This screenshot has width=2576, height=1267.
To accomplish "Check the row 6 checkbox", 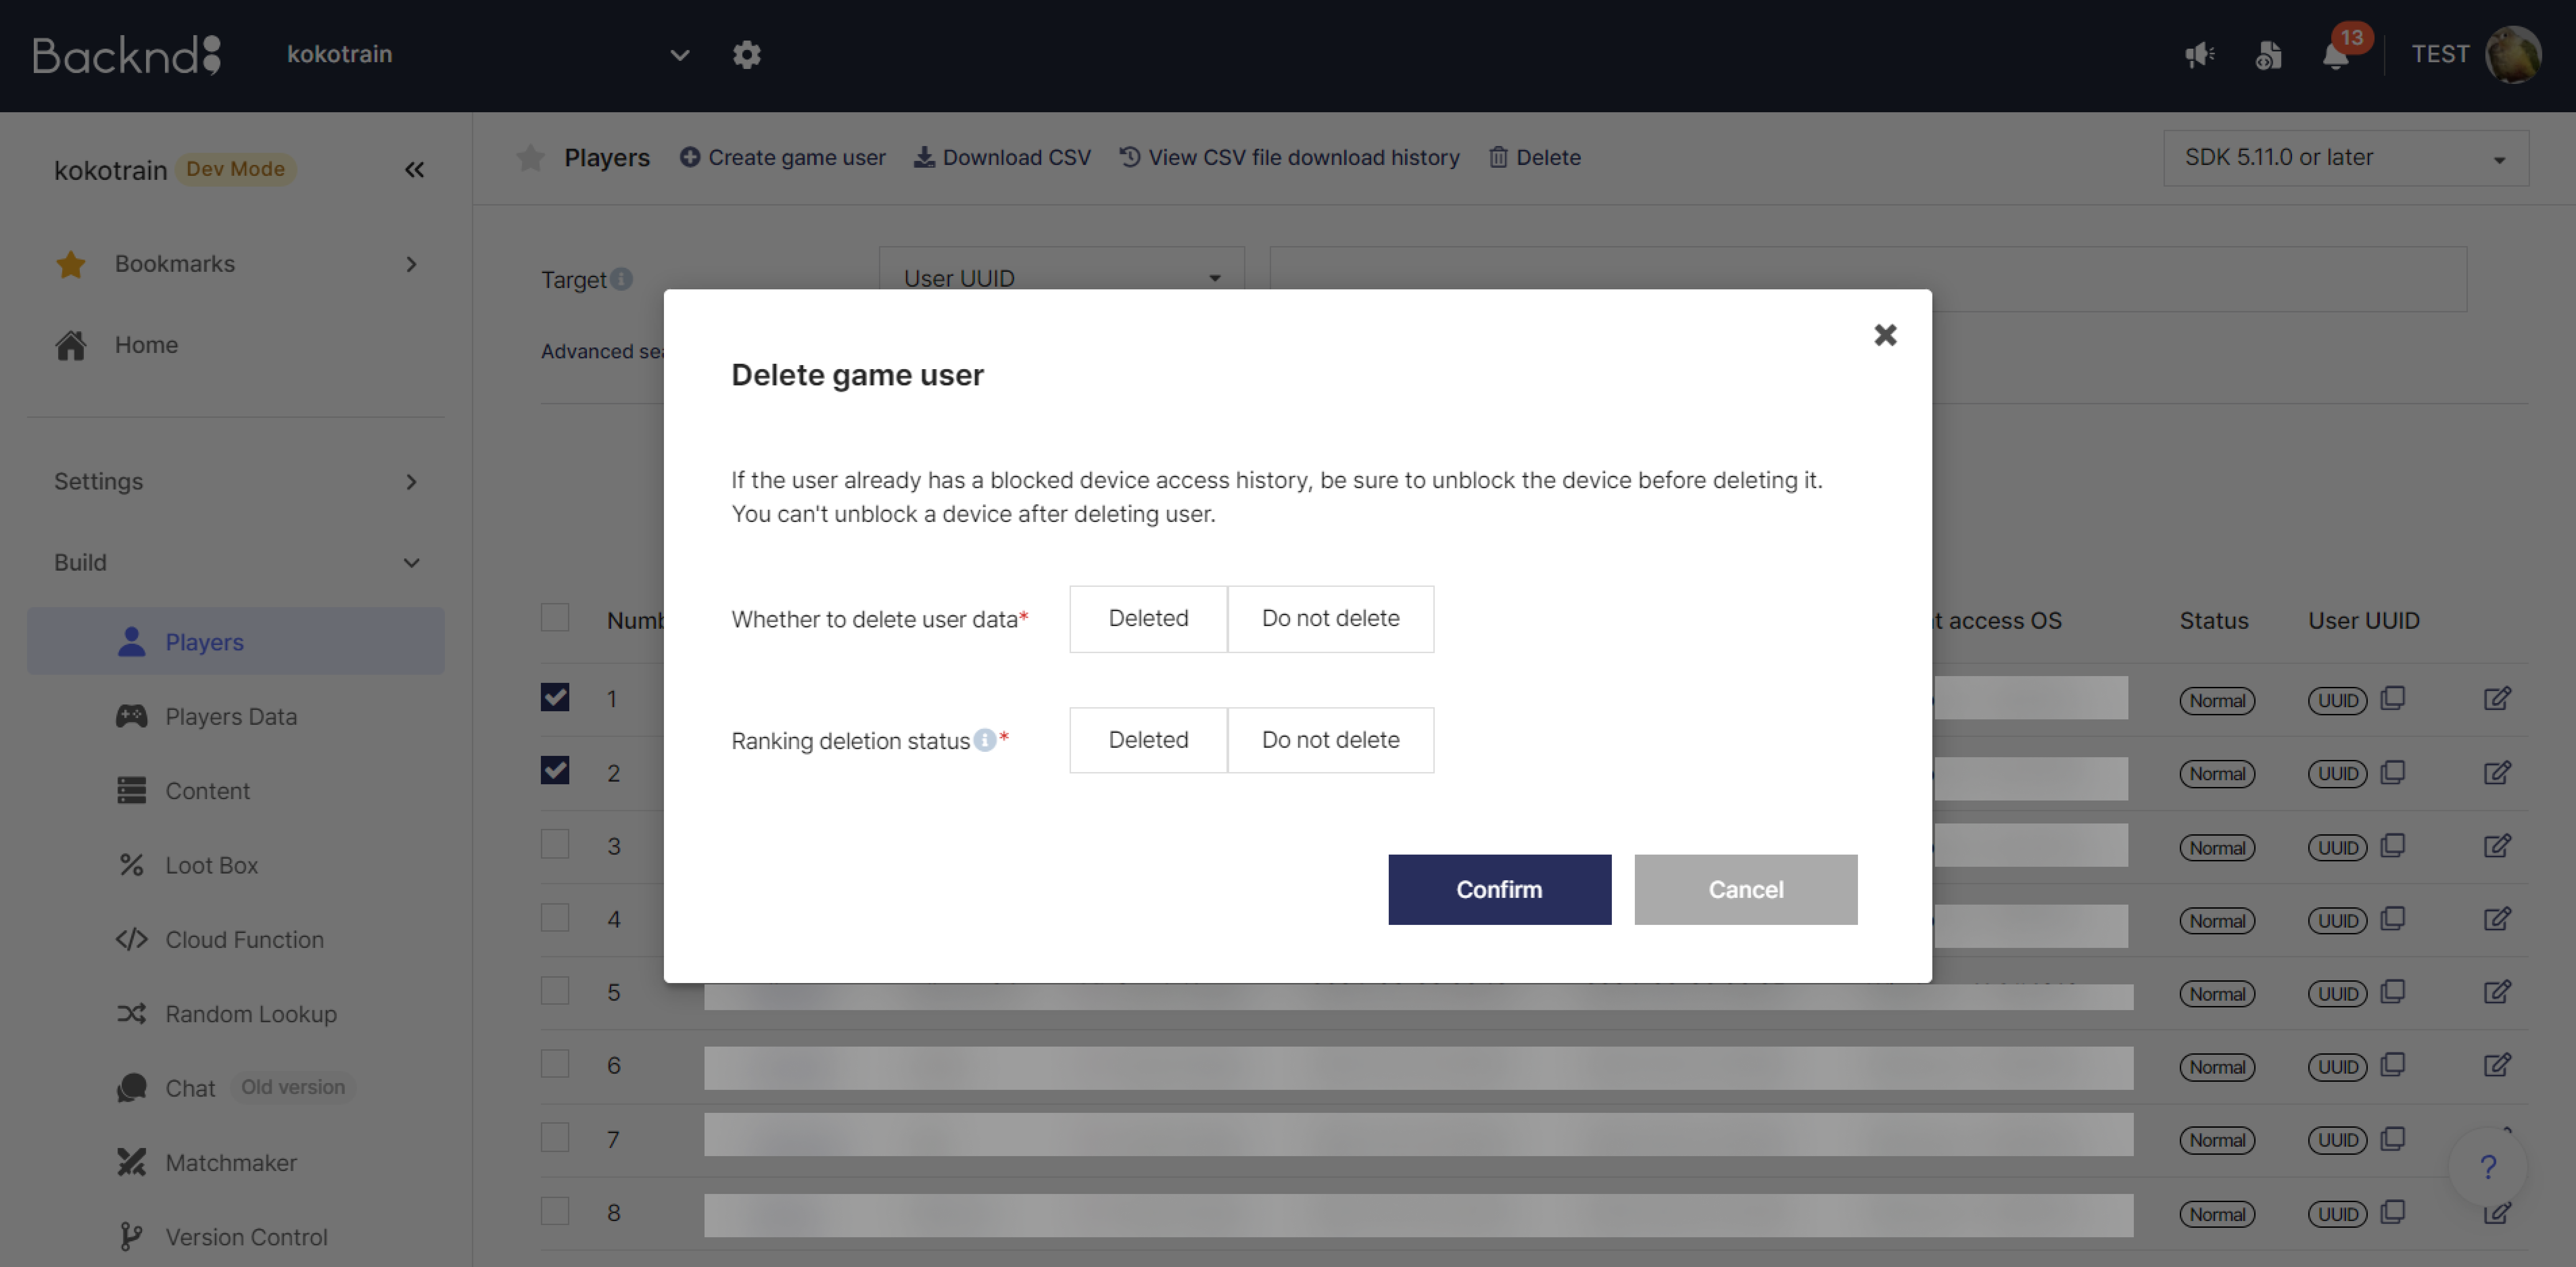I will point(555,1063).
